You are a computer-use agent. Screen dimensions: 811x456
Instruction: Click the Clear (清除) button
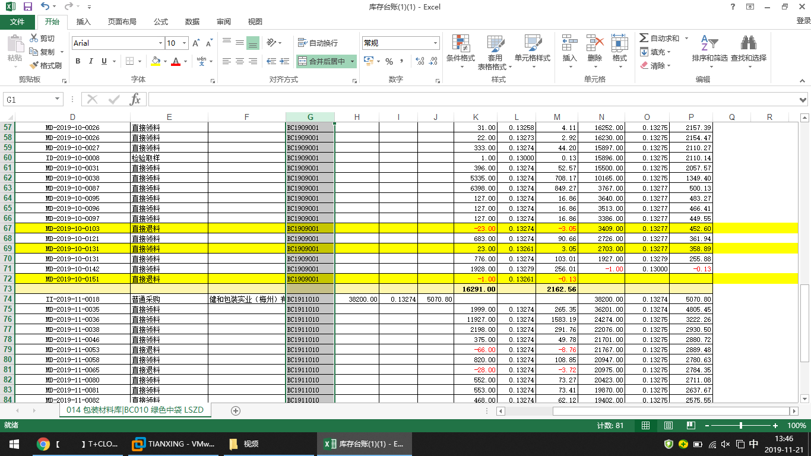click(x=657, y=66)
